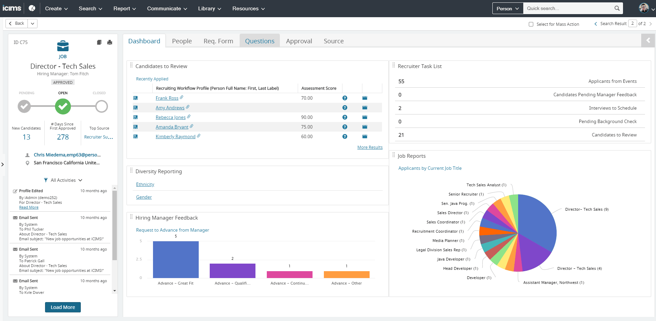The height and width of the screenshot is (321, 656).
Task: Click the clapperboard interview icon for Amy Andrews
Action: tap(364, 107)
